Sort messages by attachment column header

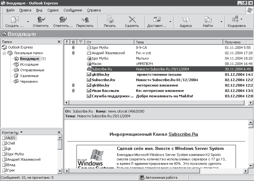pyautogui.click(x=73, y=42)
